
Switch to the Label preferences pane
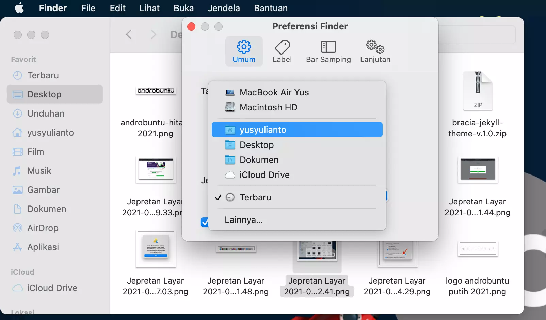click(x=282, y=51)
